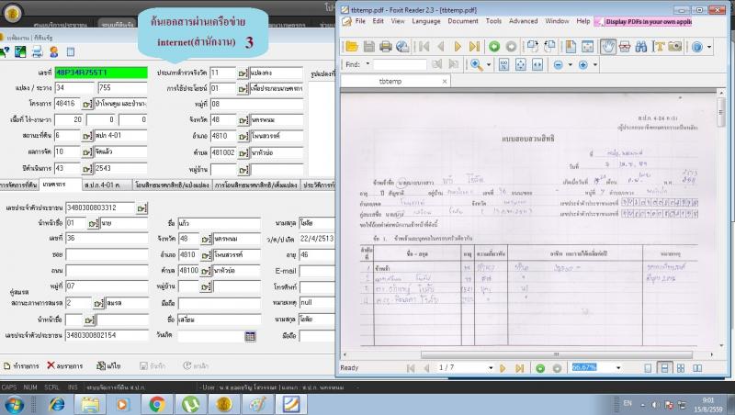The width and height of the screenshot is (735, 415).
Task: Click the PDF vertical scrollbar thumb
Action: 721,112
